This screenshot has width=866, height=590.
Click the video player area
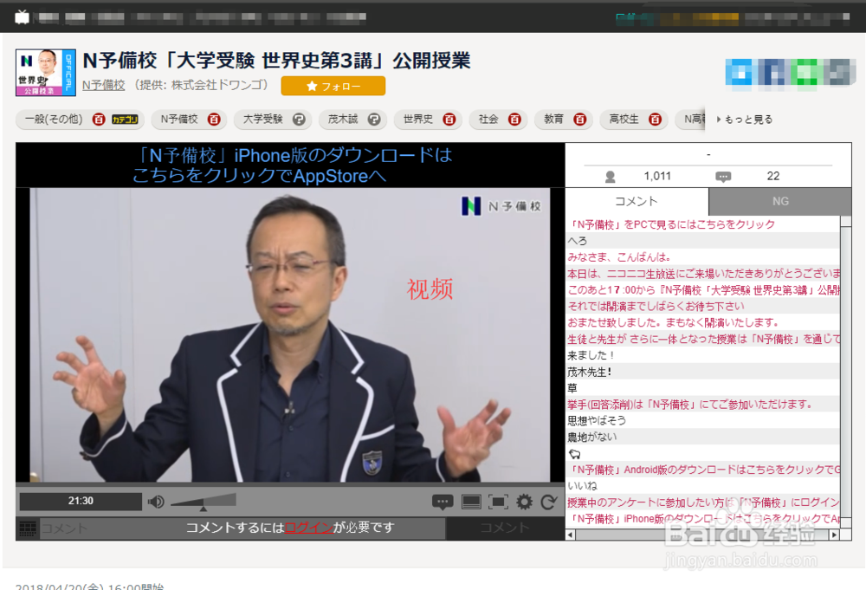click(290, 334)
